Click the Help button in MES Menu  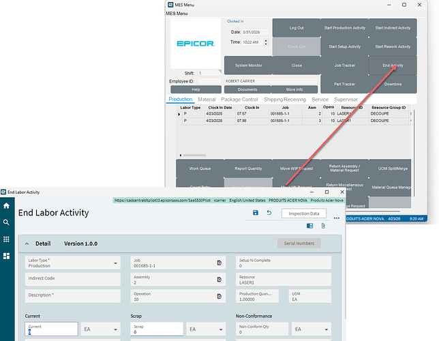click(196, 89)
